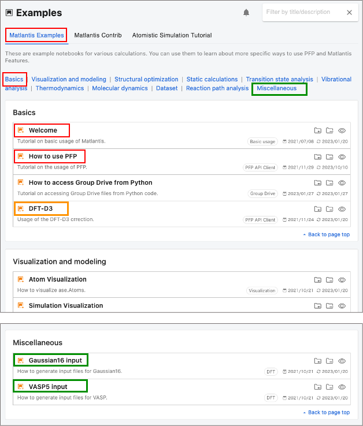
Task: Click the folder-options icon for Gaussian16 input
Action: [x=329, y=361]
